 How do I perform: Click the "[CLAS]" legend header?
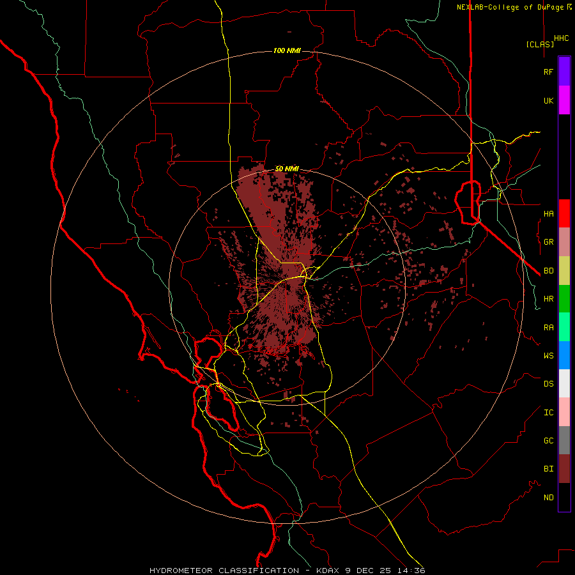(x=540, y=44)
